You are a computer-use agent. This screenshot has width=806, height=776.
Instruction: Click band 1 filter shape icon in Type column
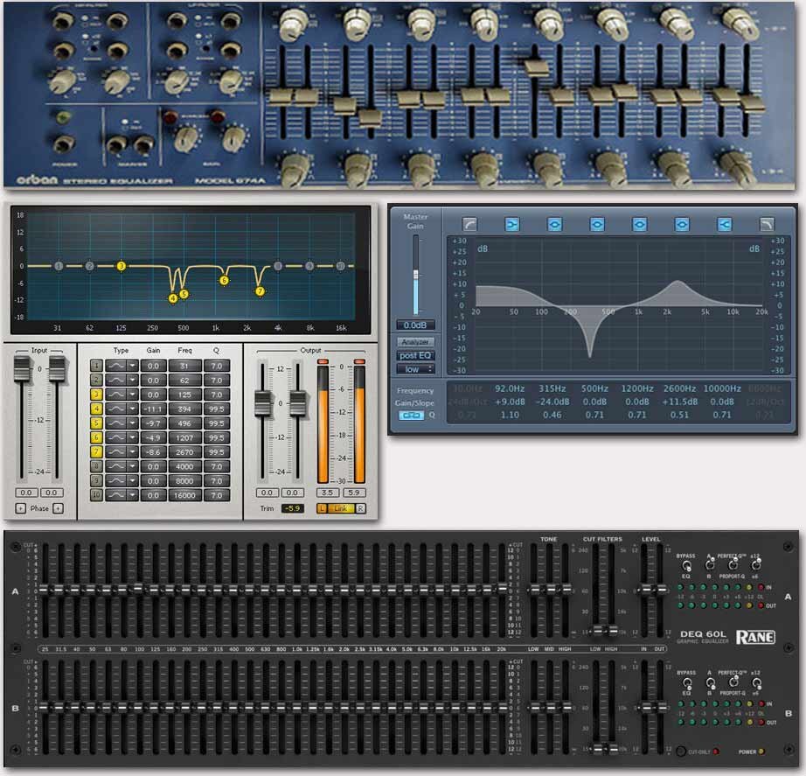pyautogui.click(x=116, y=366)
